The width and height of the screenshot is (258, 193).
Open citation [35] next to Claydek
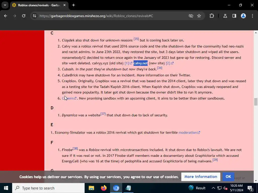point(136,39)
